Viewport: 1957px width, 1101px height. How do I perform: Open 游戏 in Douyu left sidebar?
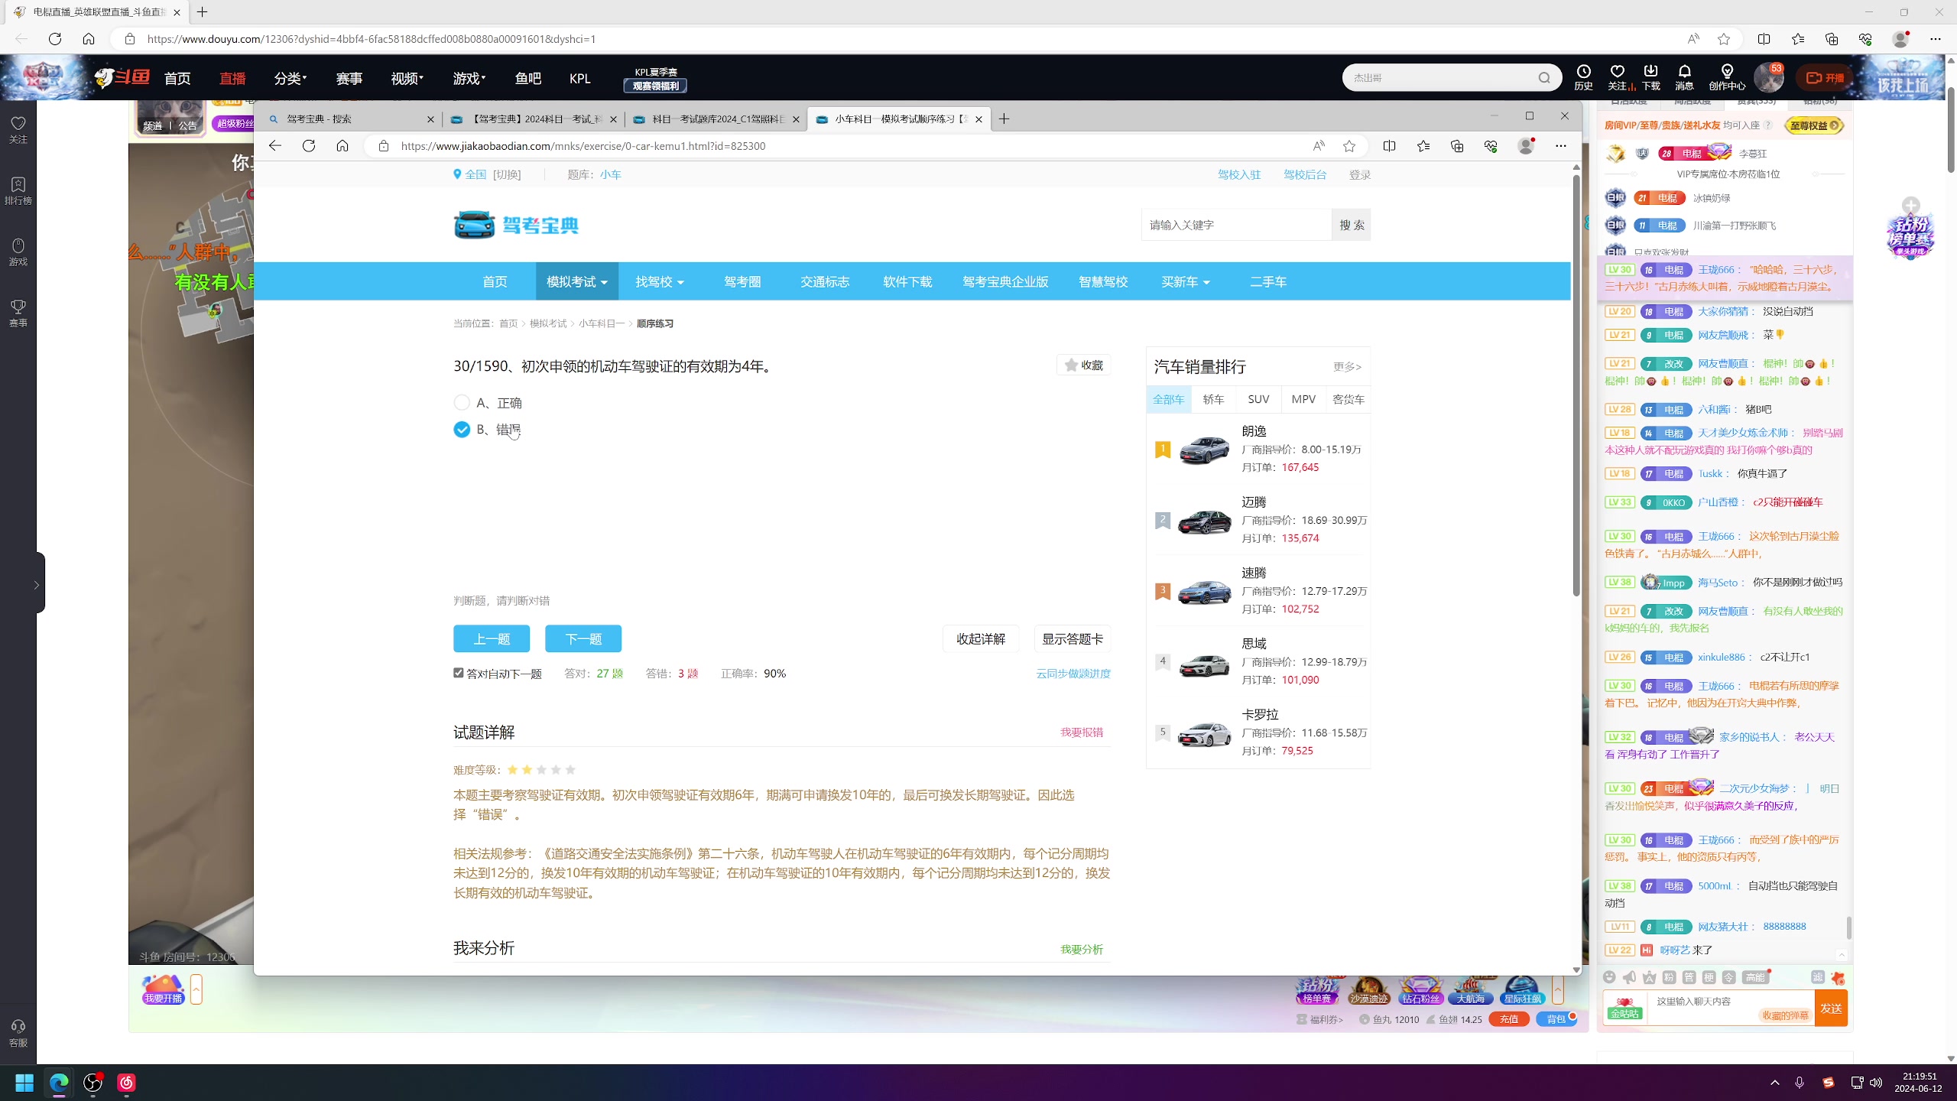pos(18,252)
